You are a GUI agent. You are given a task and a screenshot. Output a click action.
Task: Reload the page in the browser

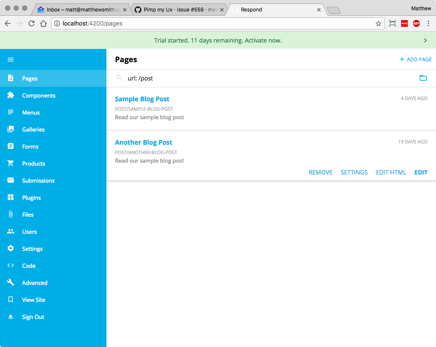point(32,24)
